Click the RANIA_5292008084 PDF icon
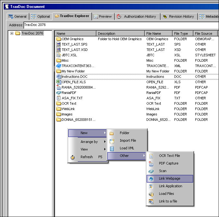Viewport: 219px width, 217px height. click(58, 87)
